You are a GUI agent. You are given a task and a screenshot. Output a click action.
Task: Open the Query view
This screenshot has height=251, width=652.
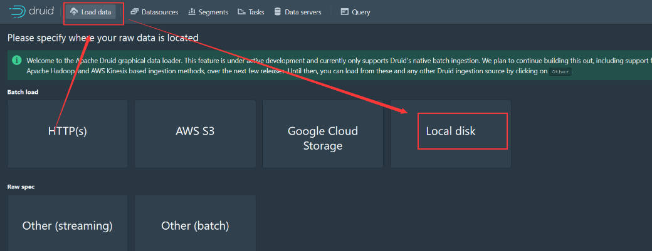[x=355, y=12]
